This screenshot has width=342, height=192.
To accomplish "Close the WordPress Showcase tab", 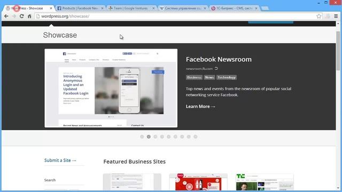I will coord(51,8).
